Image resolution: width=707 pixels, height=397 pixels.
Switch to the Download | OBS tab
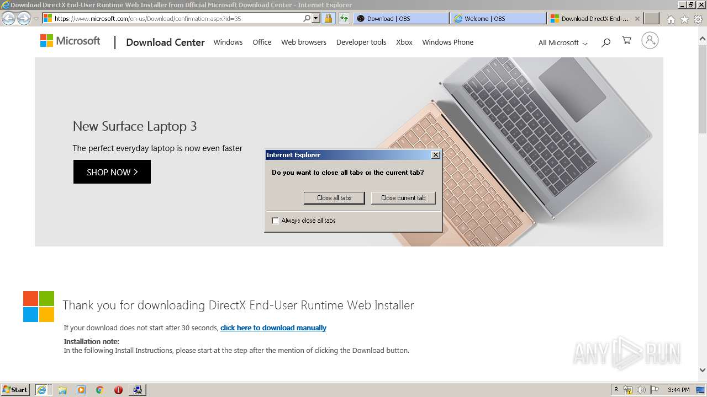tap(401, 18)
